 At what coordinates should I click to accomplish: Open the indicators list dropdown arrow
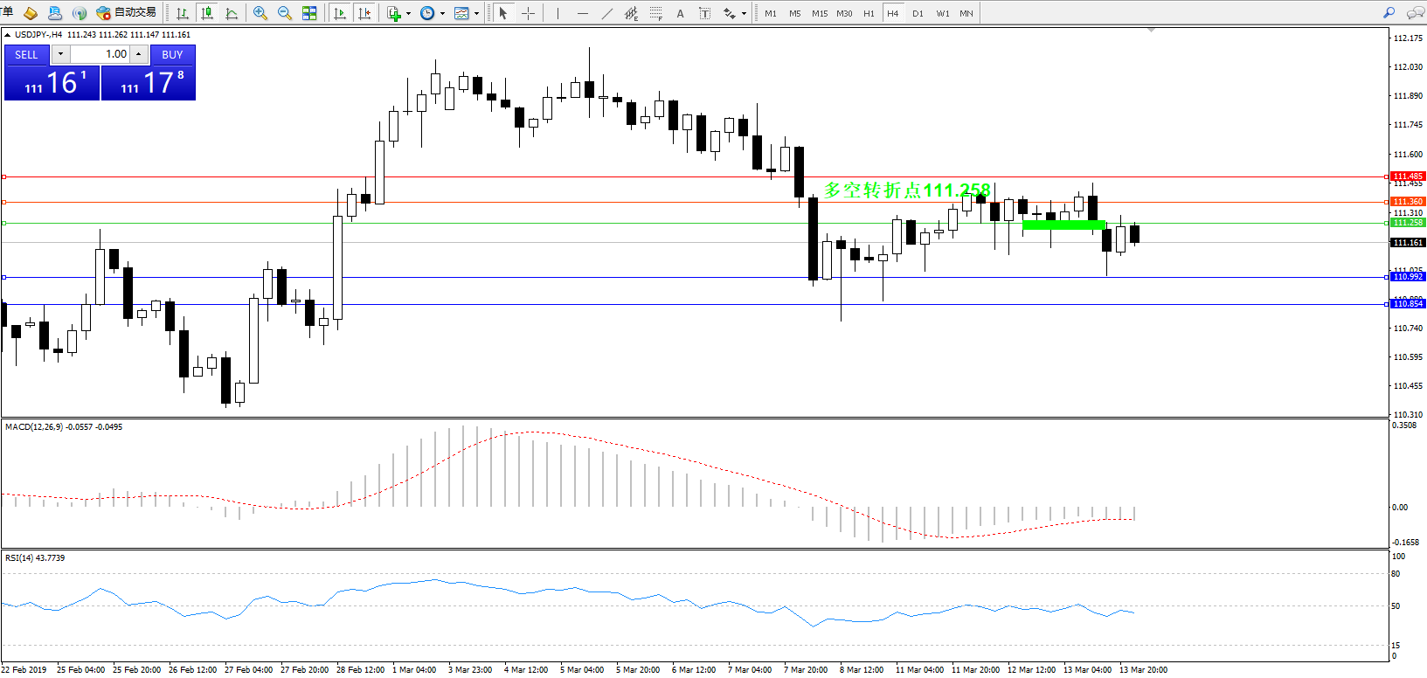[x=408, y=13]
